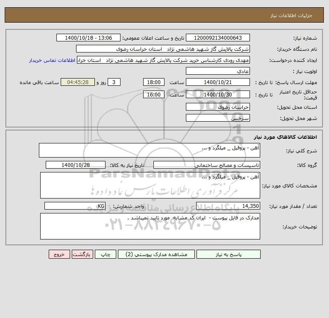Click response deadline time 18:00
The width and height of the screenshot is (329, 318).
(154, 82)
